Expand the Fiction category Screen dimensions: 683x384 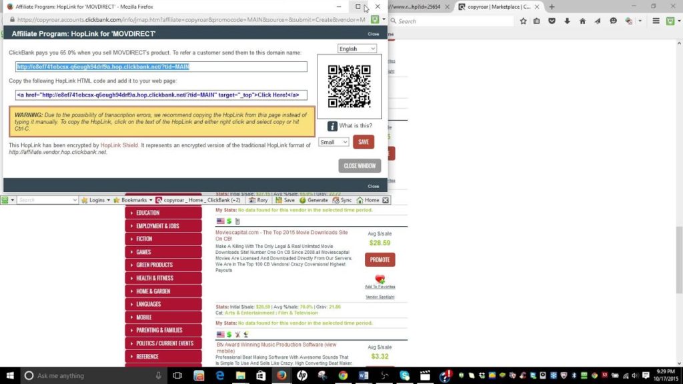point(163,239)
